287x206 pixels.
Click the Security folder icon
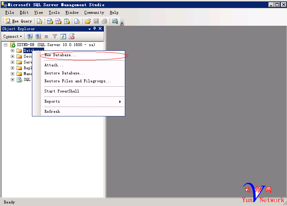[x=19, y=56]
